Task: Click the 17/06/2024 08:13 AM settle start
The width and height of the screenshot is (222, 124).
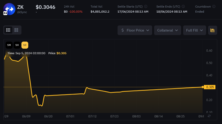Action: (x=133, y=12)
